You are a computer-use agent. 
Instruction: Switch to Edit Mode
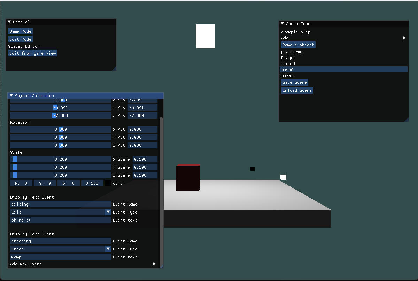click(20, 39)
